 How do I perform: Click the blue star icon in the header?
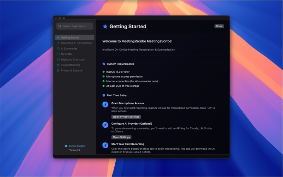(x=105, y=27)
